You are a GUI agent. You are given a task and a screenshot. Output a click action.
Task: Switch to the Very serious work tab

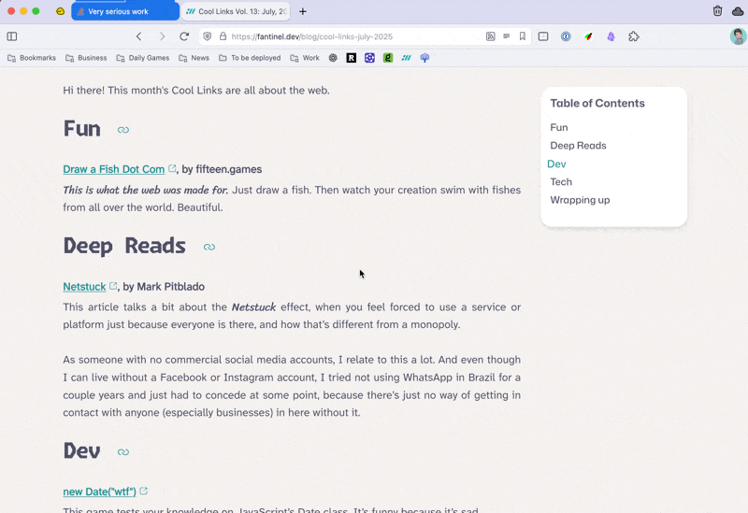125,11
